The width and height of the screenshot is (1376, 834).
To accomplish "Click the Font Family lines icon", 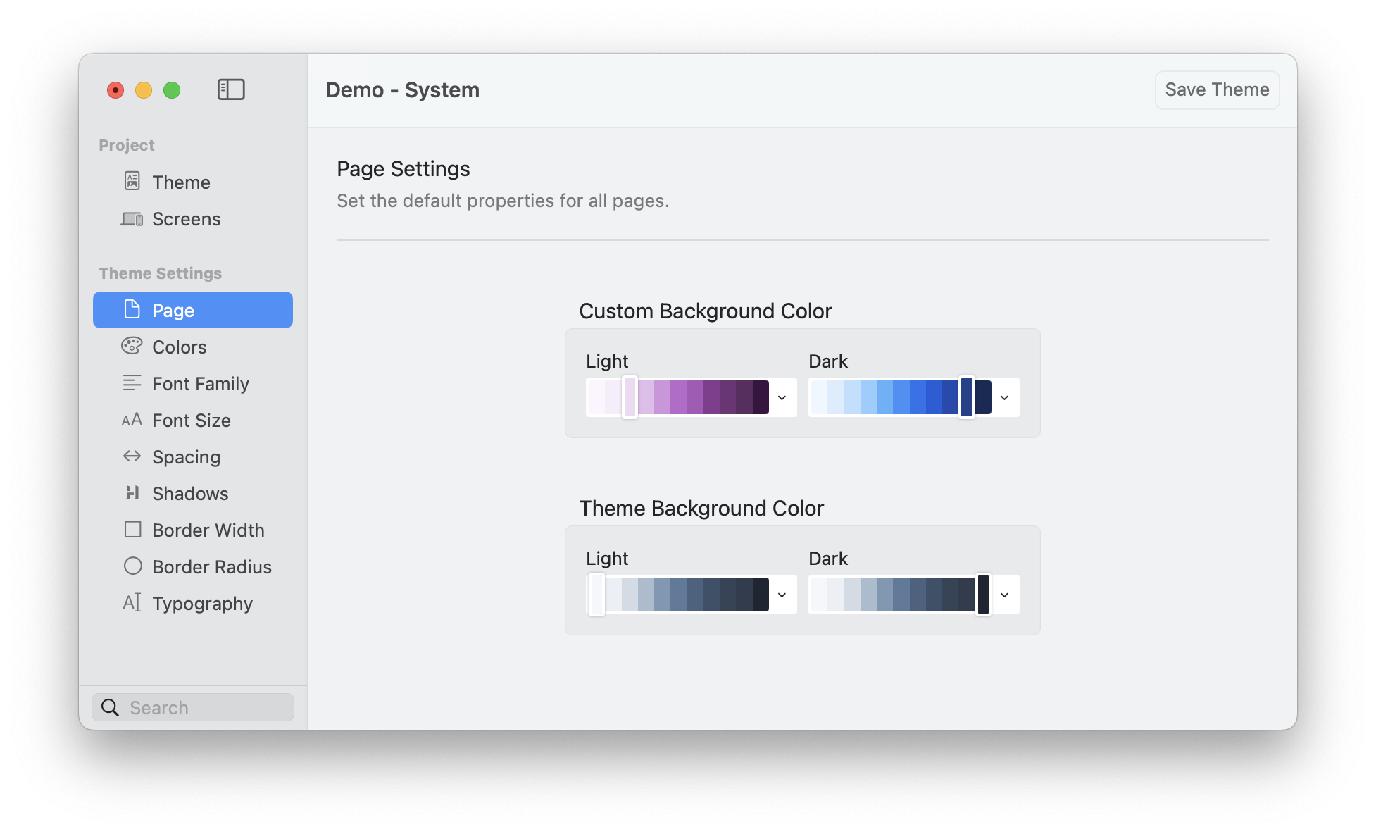I will [132, 382].
